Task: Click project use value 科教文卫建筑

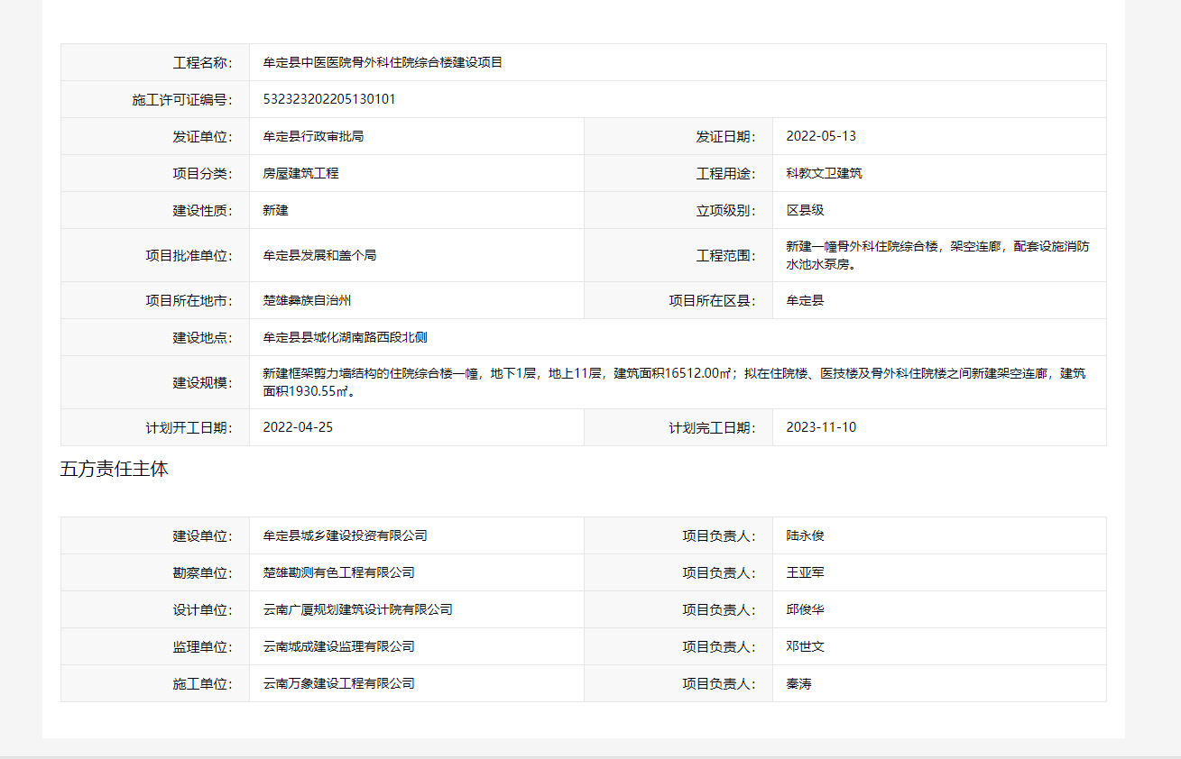Action: point(824,173)
